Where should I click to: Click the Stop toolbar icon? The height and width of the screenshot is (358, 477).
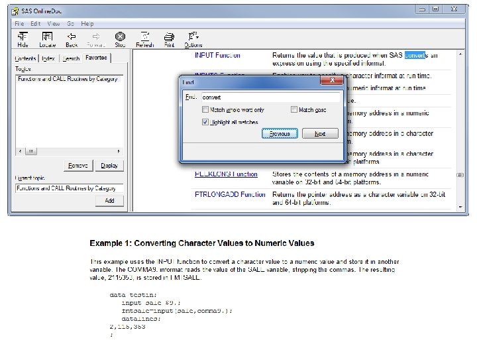click(120, 40)
